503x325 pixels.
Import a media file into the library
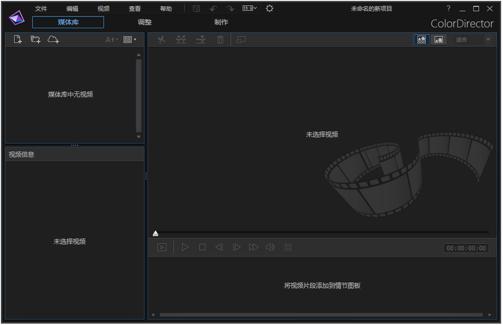17,40
